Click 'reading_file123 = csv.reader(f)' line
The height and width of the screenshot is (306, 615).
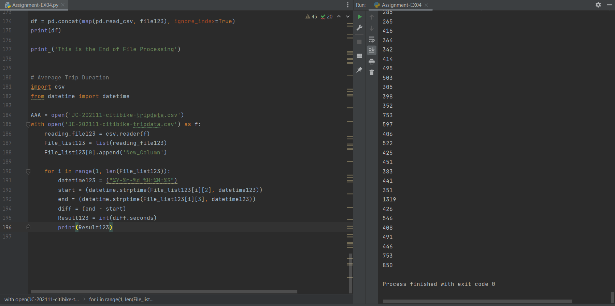pos(97,134)
